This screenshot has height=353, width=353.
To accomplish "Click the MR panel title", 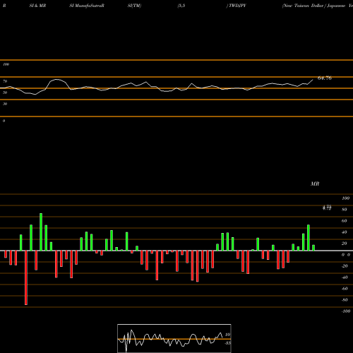I will click(x=315, y=184).
